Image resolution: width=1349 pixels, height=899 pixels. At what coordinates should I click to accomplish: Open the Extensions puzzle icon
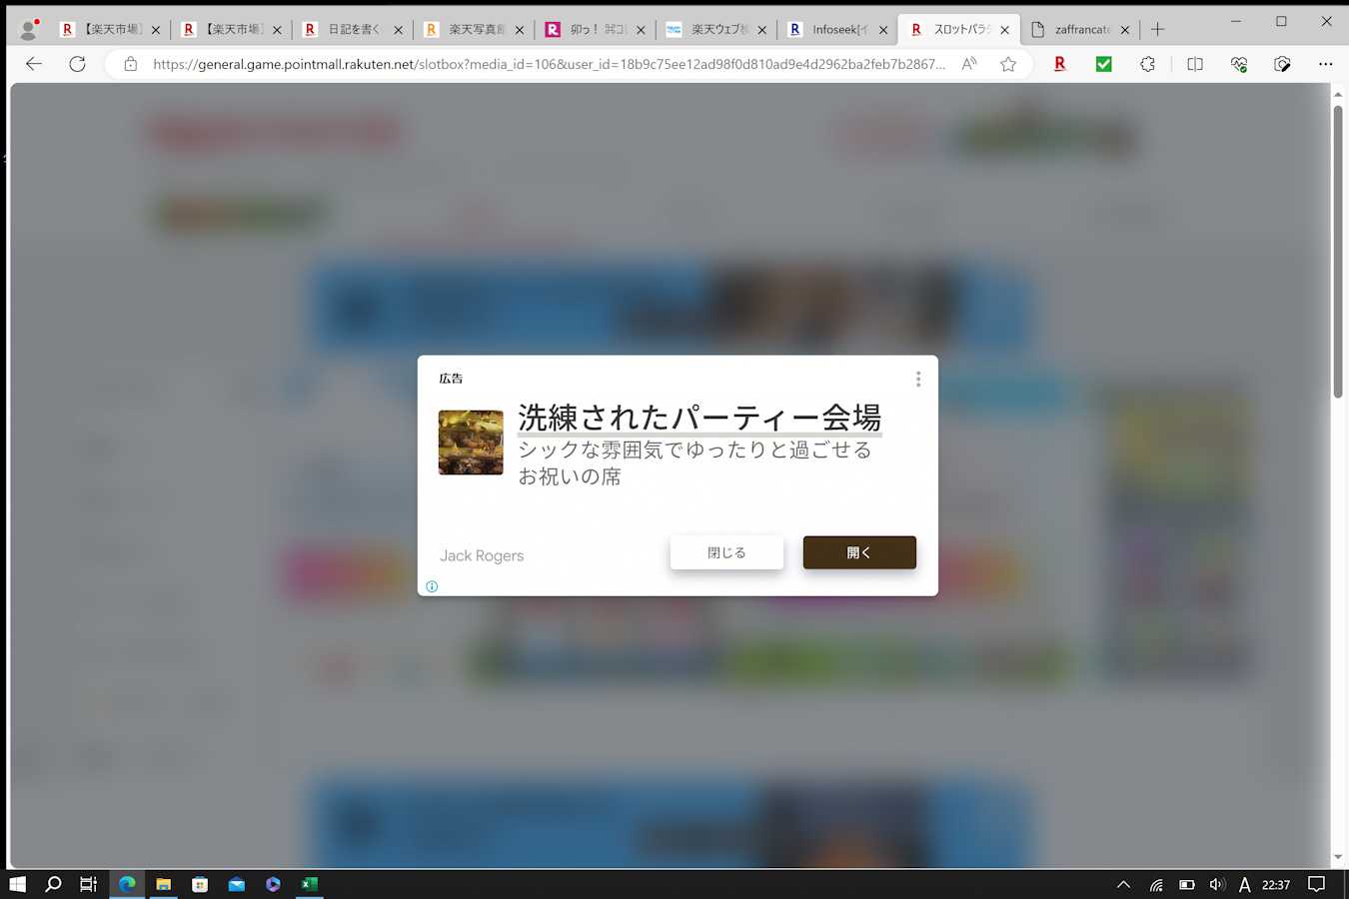pos(1147,64)
